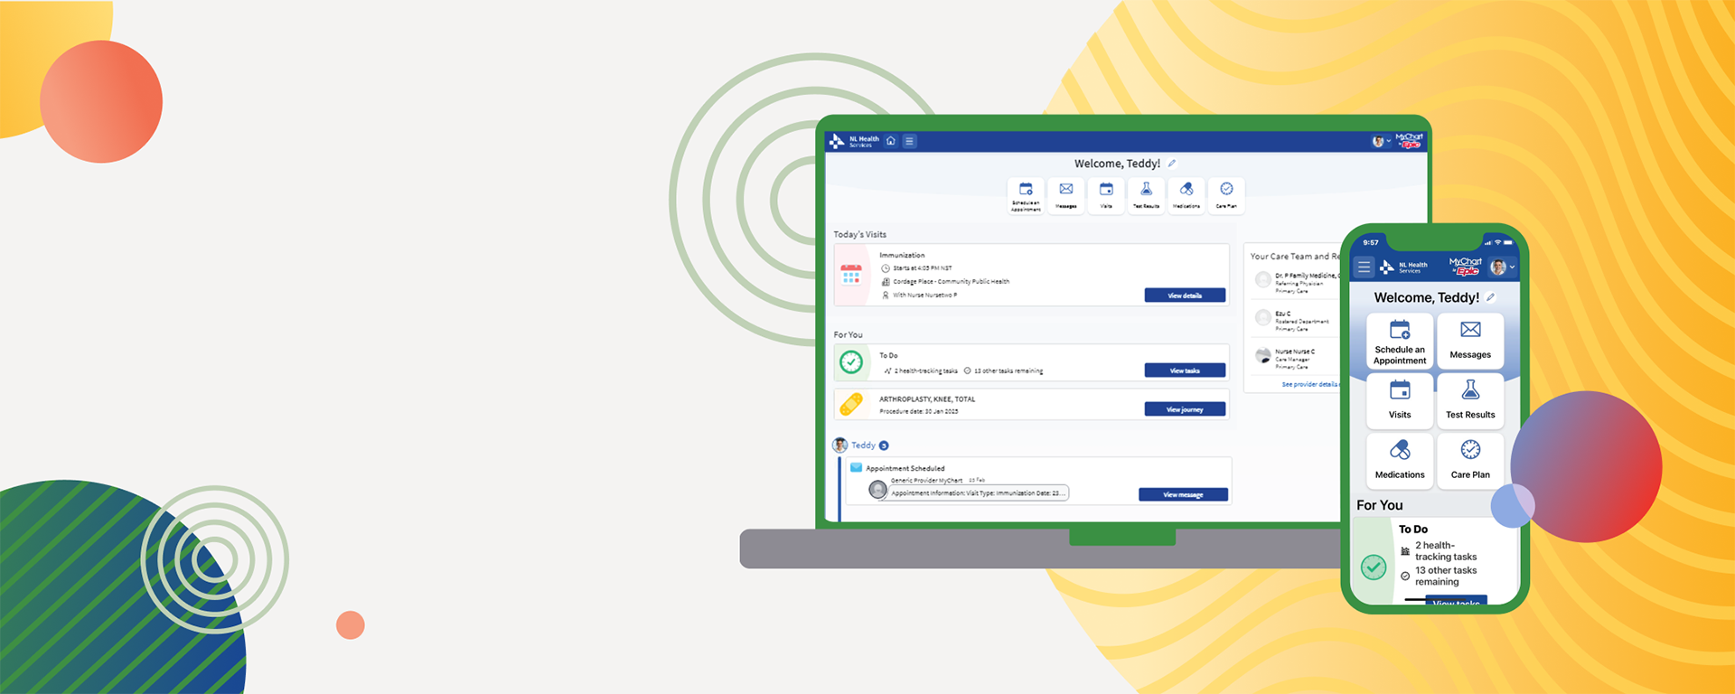
Task: Collapse Teddy's feed using the arrow badge
Action: pos(884,445)
